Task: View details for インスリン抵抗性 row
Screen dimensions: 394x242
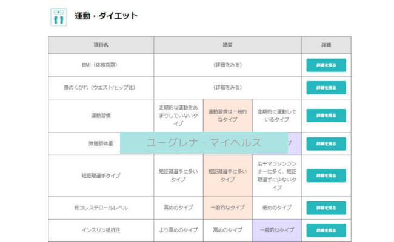Action: click(326, 231)
